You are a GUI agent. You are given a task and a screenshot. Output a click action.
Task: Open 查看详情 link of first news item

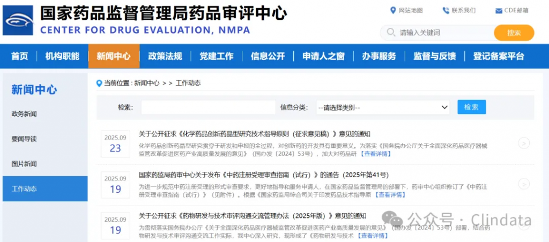(375, 154)
